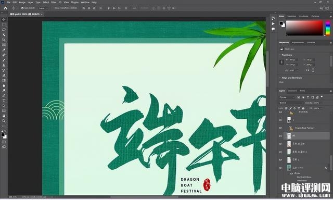This screenshot has height=200, width=333.
Task: Open the layer Kind filter dropdown
Action: [x=287, y=97]
